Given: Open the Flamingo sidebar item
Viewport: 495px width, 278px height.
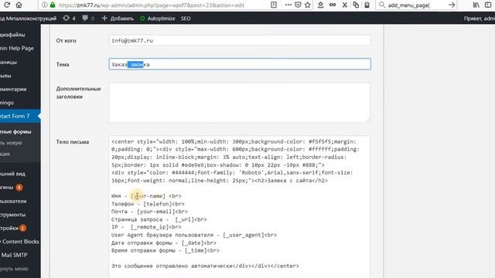Looking at the screenshot, I should click(7, 103).
